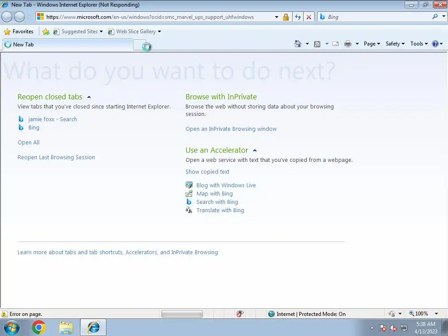
Task: Click the network tray icon
Action: tap(404, 328)
